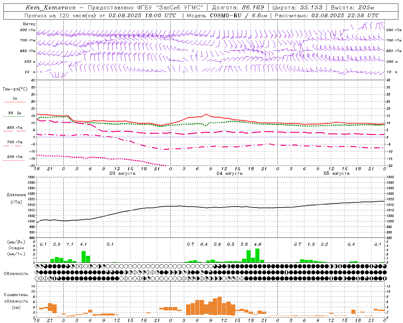Click the latitude value Широта: 55.153
The width and height of the screenshot is (403, 323).
[x=298, y=8]
